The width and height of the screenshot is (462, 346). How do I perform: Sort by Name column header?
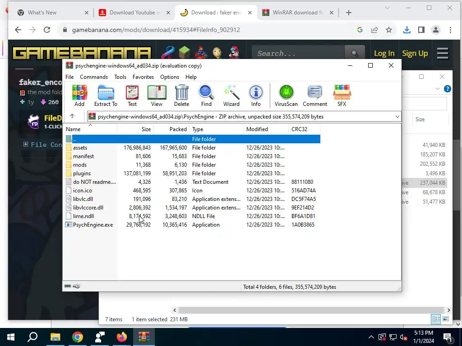tap(90, 129)
